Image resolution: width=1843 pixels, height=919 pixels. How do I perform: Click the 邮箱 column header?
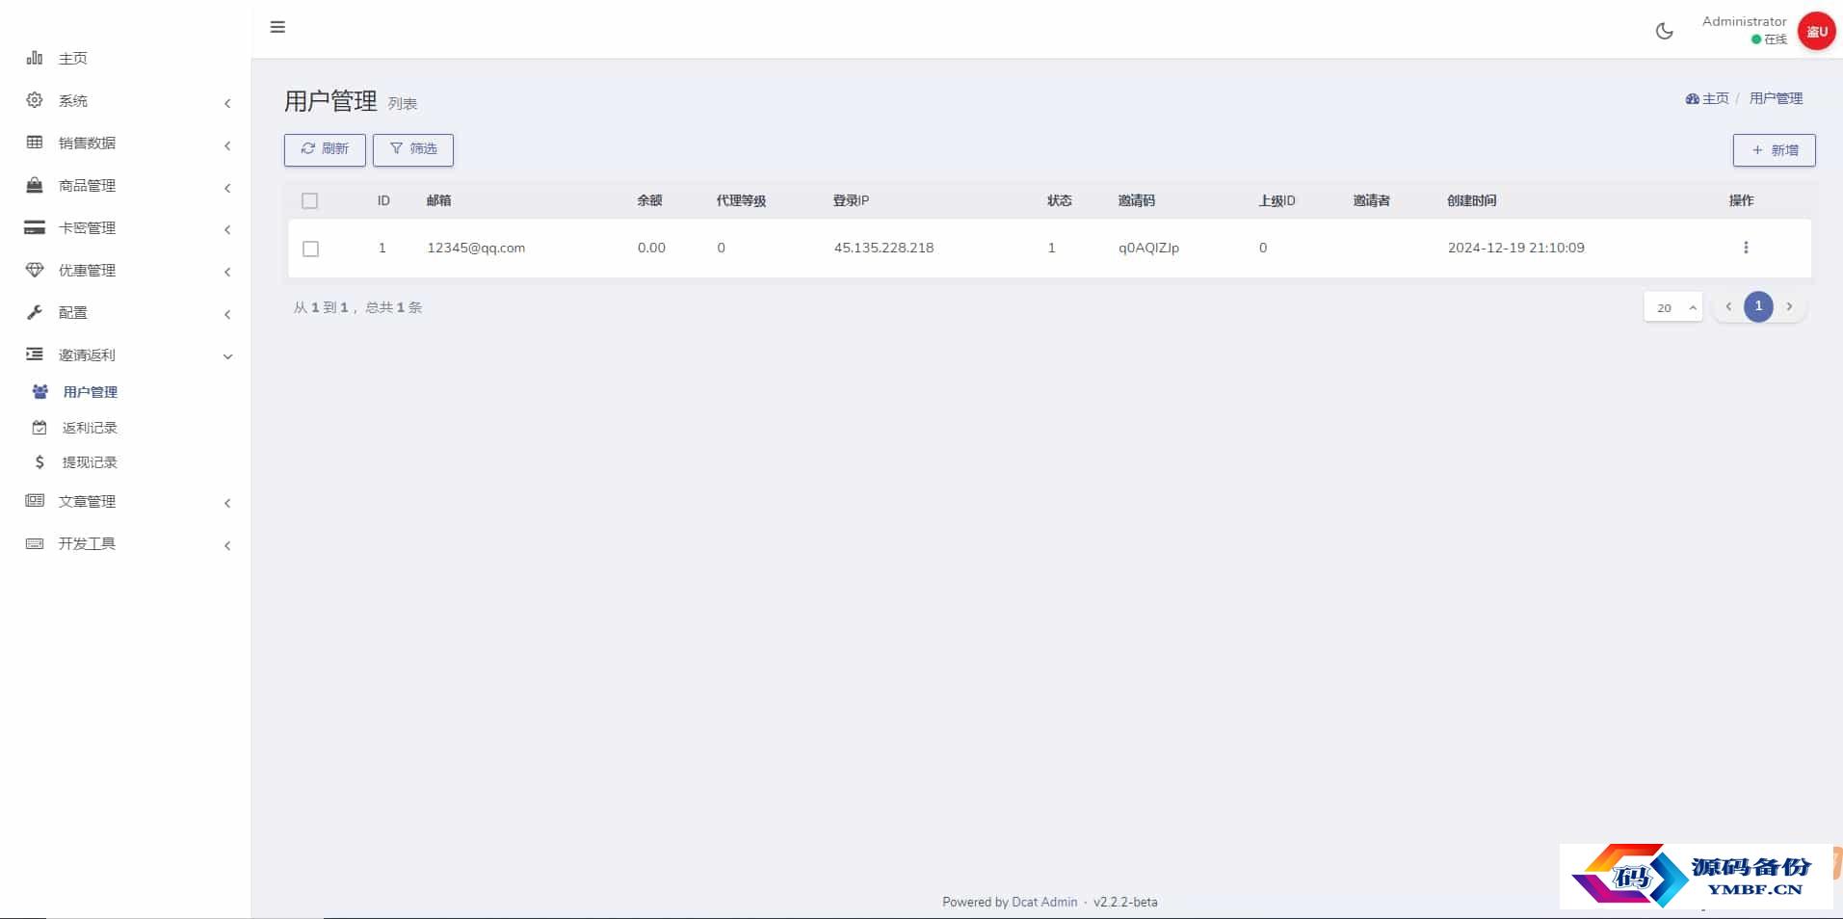click(x=438, y=200)
